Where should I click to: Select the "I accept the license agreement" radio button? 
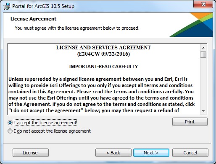[x=10, y=123]
